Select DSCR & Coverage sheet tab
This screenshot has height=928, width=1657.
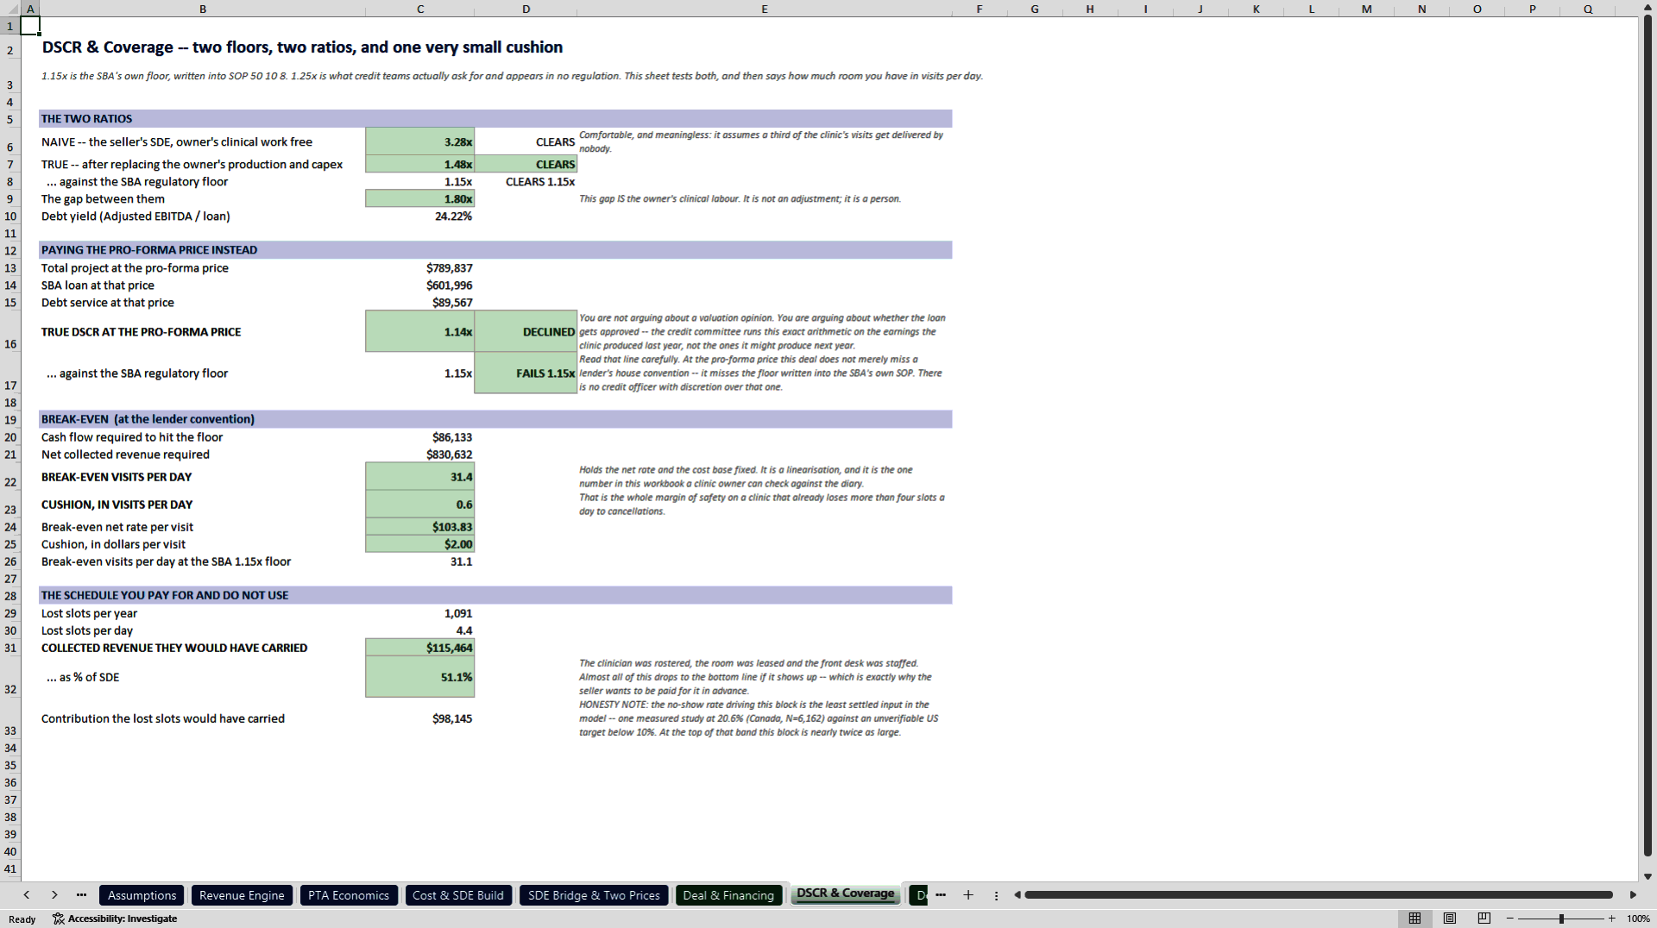click(x=845, y=894)
